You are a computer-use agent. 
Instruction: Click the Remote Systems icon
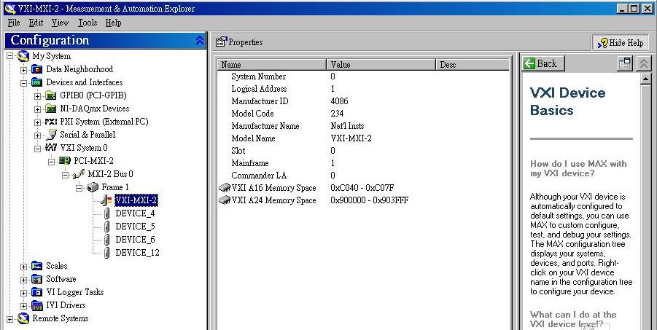coord(23,318)
